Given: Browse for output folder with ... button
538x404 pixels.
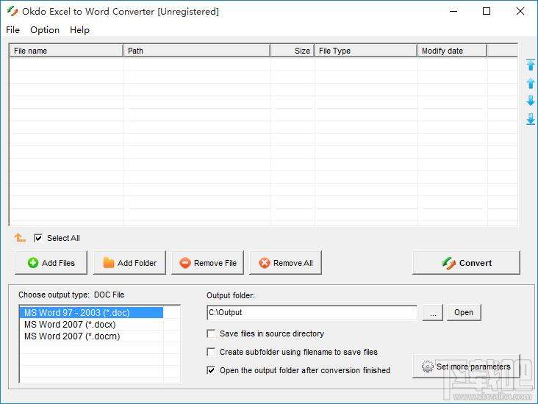Looking at the screenshot, I should tap(433, 312).
